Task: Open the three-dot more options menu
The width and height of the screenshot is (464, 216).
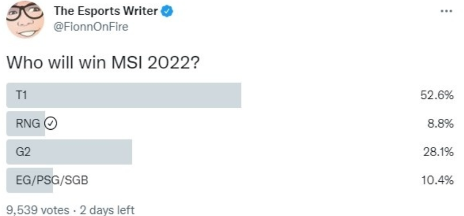Action: click(x=446, y=12)
